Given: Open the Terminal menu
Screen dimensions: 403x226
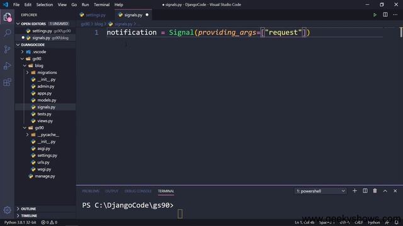Looking at the screenshot, I should (101, 4).
